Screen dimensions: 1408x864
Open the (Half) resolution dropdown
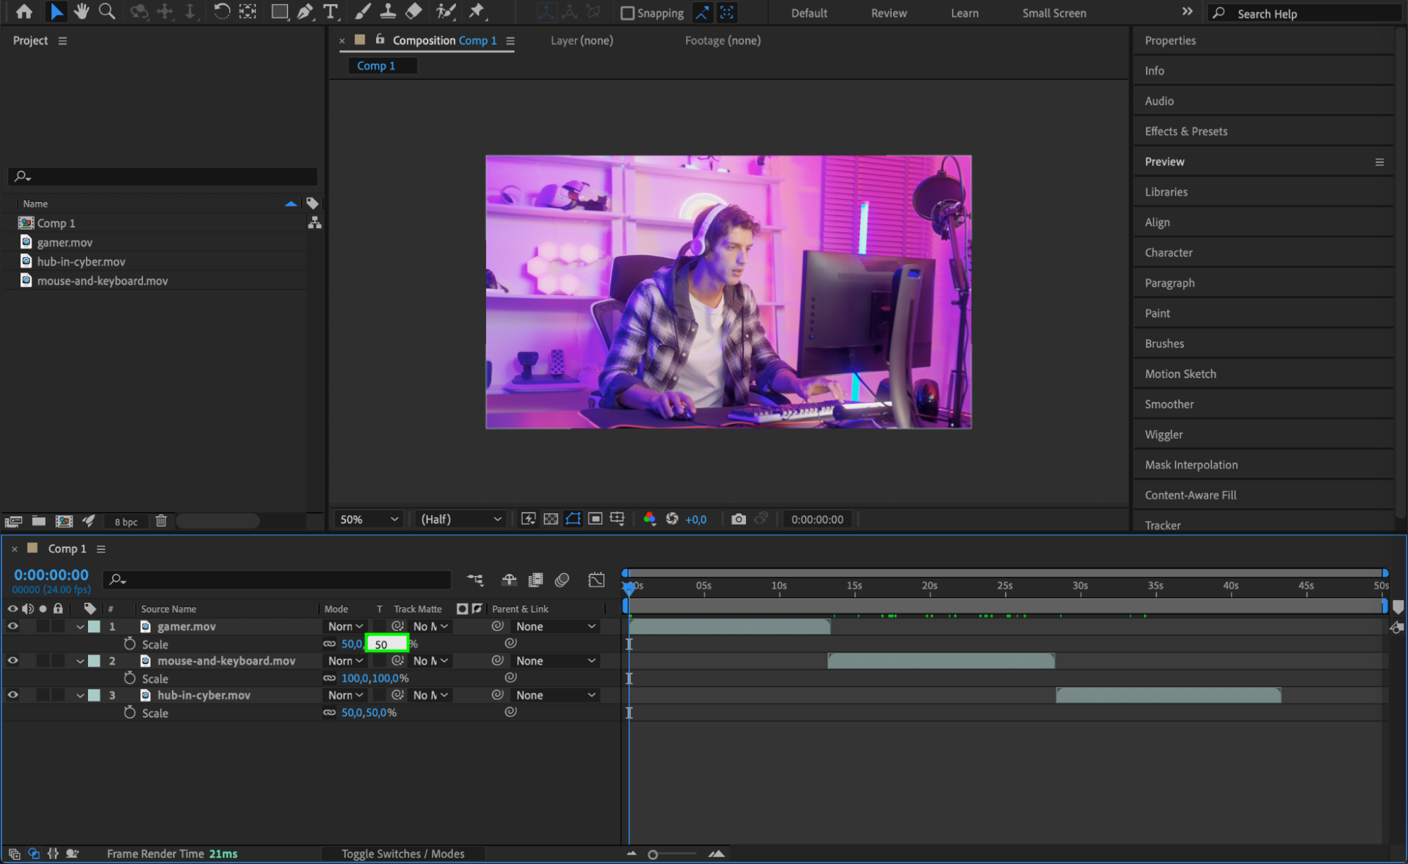(461, 519)
